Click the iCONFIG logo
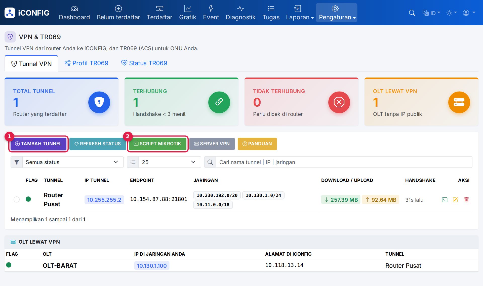483x286 pixels. pos(27,13)
